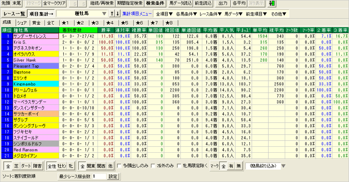Image resolution: width=349 pixels, height=182 pixels.
Task: Select 芝 track filter
Action: pos(16,166)
